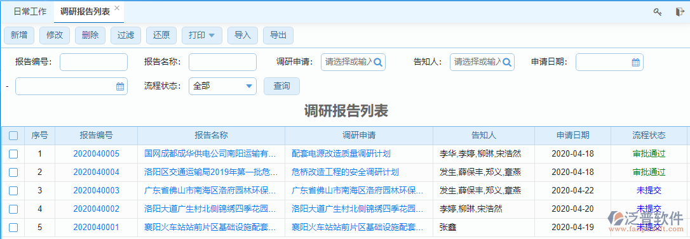Image resolution: width=690 pixels, height=239 pixels.
Task: Check the row for report 2020040001
Action: click(x=13, y=228)
